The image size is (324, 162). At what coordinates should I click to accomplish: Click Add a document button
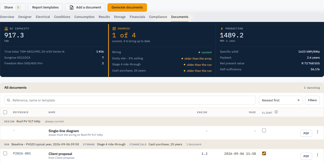(x=85, y=7)
